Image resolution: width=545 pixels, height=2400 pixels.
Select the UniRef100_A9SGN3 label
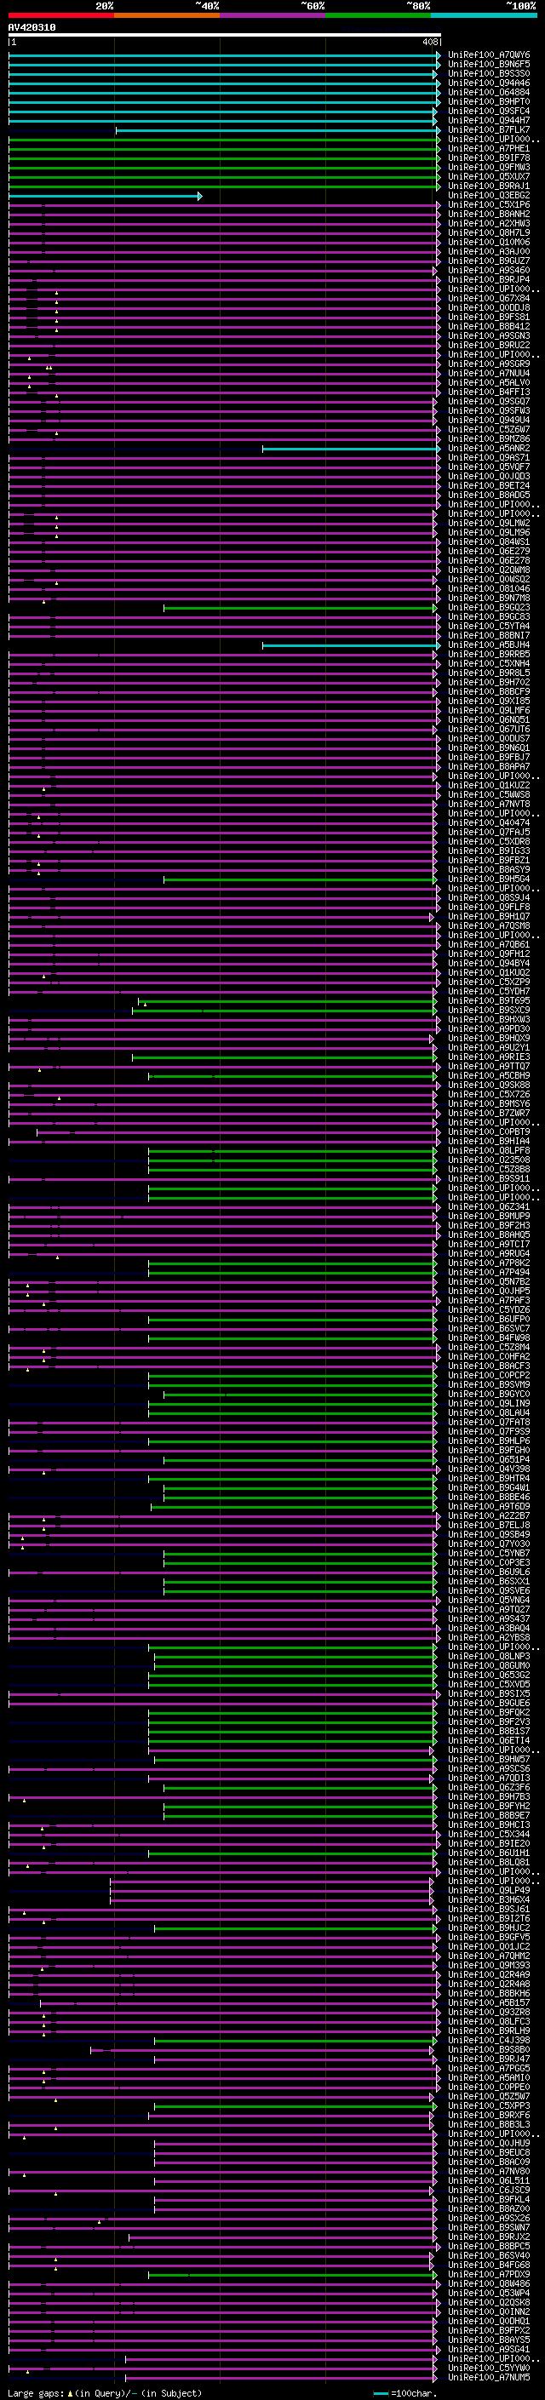click(x=489, y=336)
